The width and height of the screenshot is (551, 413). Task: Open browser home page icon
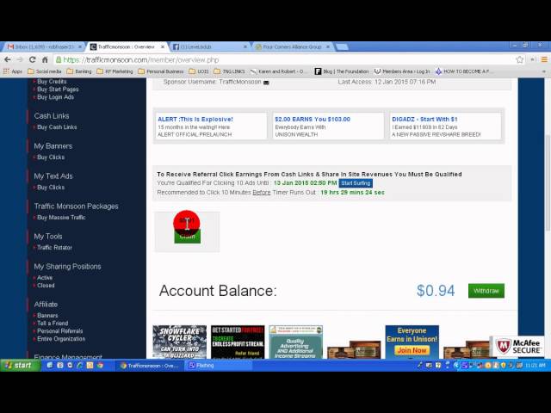[x=45, y=59]
